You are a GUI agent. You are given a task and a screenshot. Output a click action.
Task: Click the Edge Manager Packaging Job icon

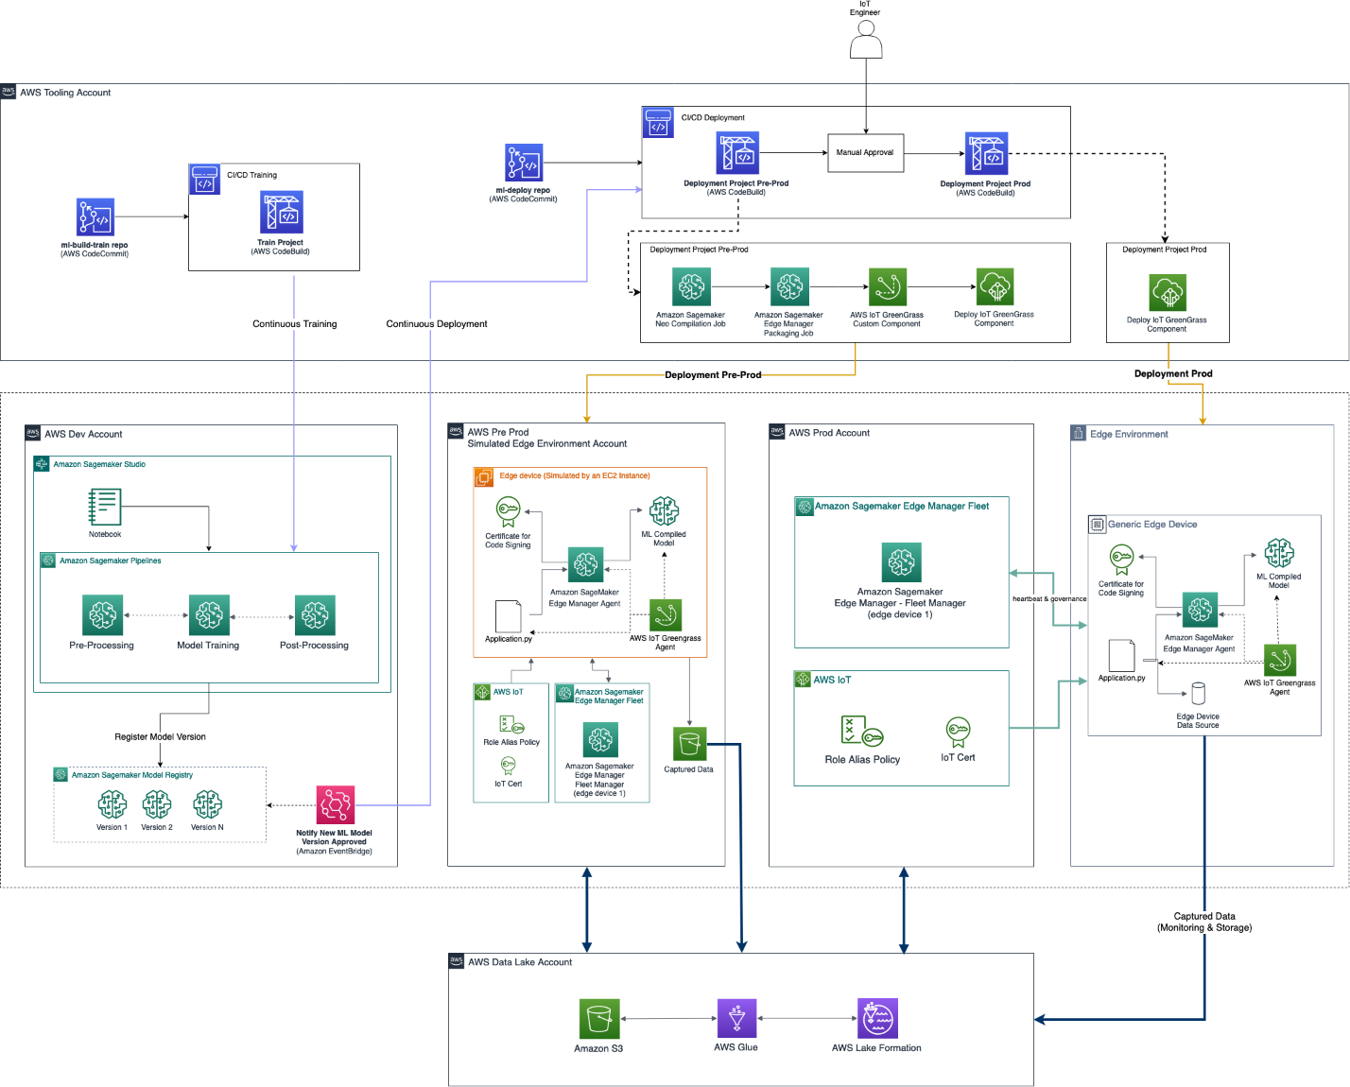(789, 287)
